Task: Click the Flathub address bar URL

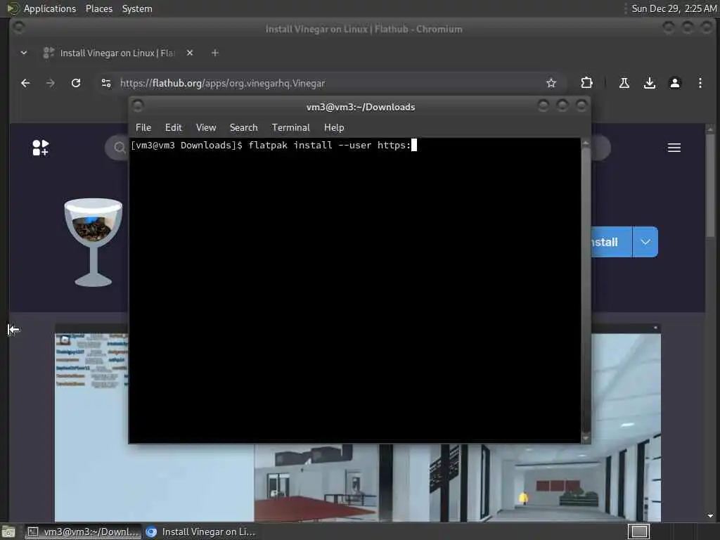Action: coord(222,83)
